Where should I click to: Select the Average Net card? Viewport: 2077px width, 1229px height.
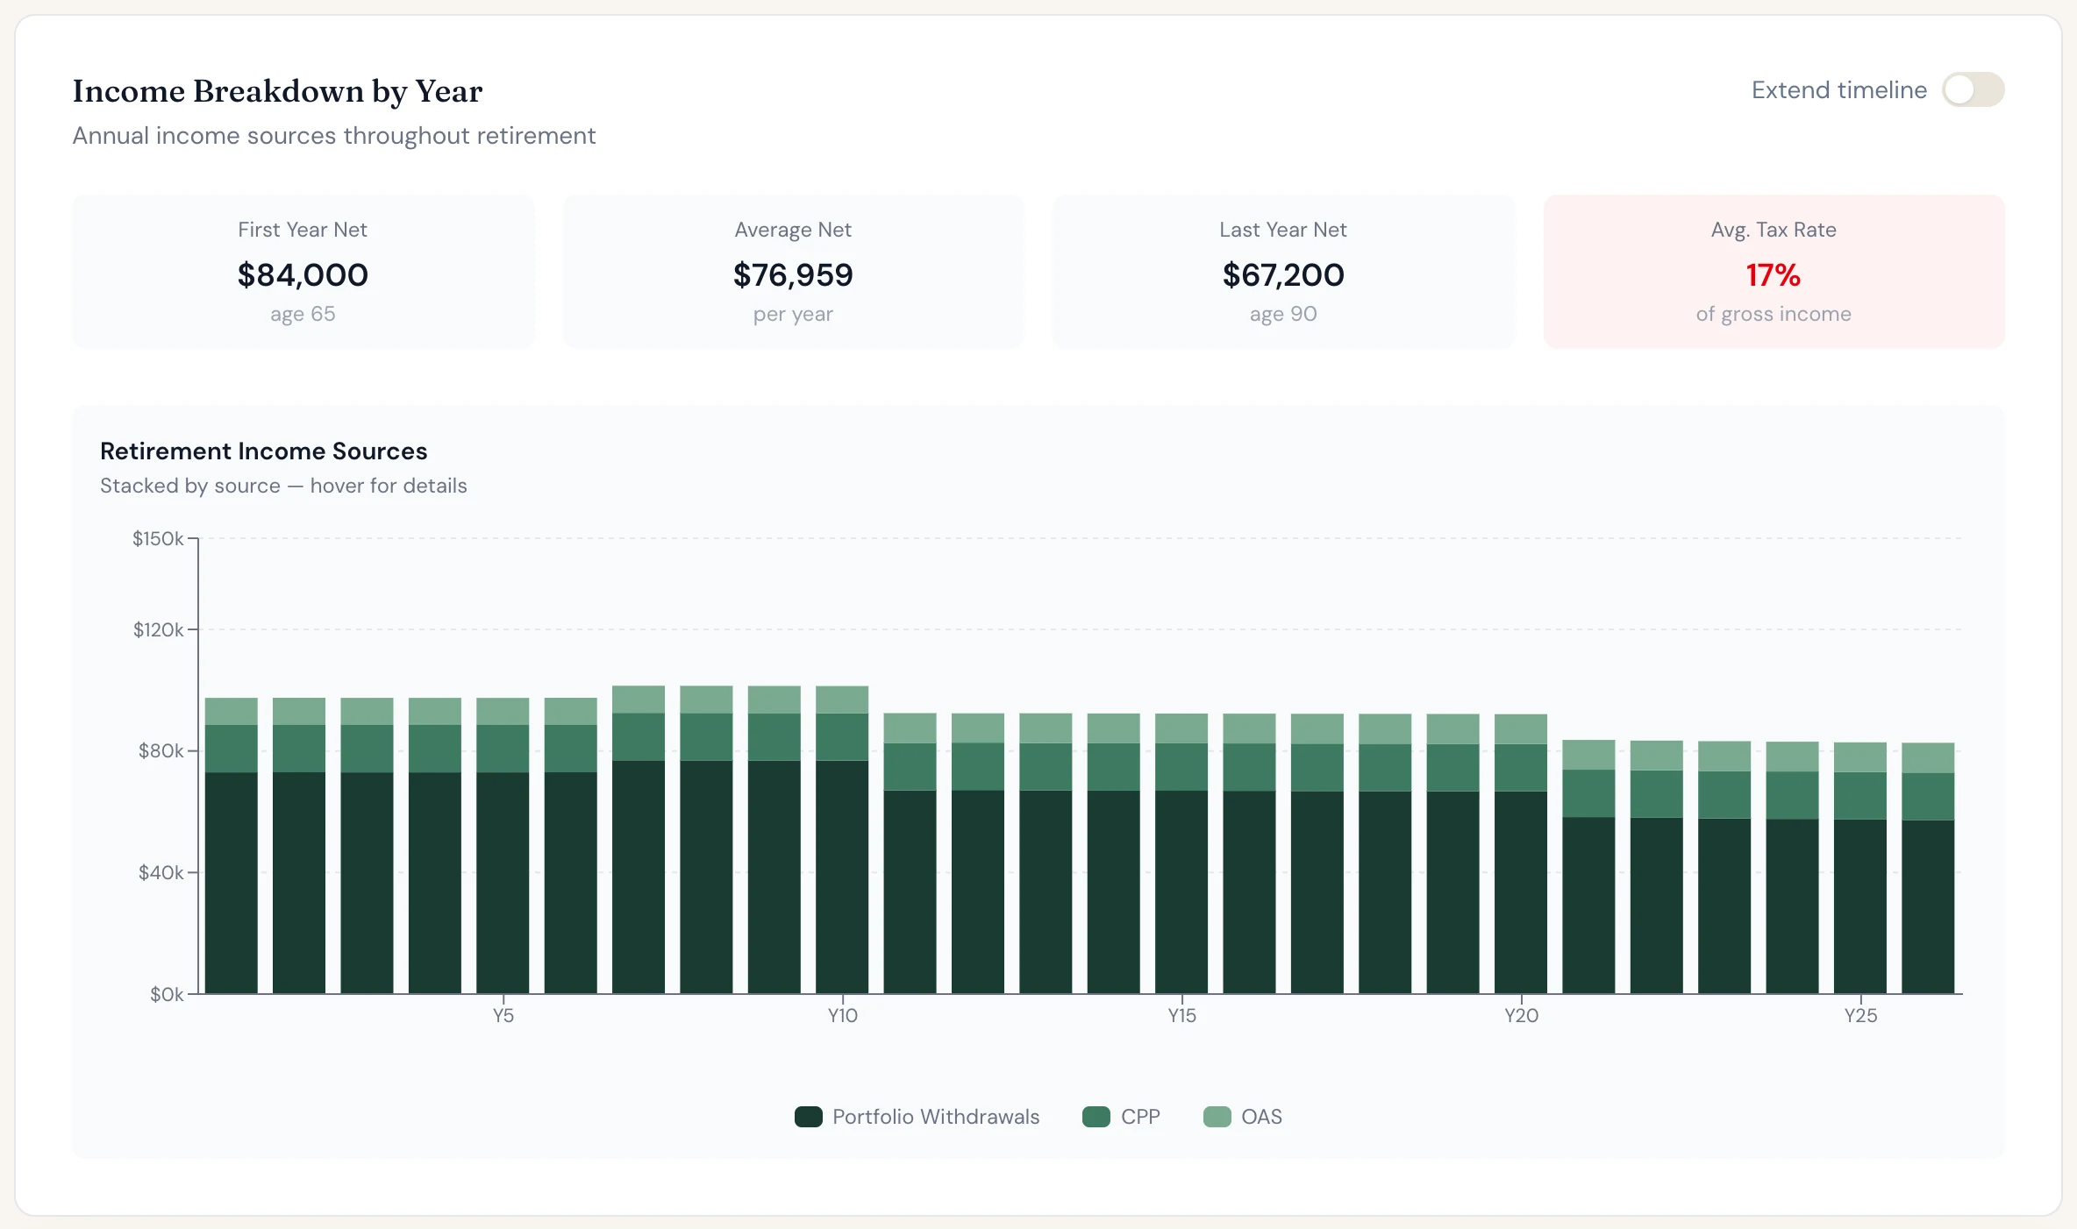793,272
